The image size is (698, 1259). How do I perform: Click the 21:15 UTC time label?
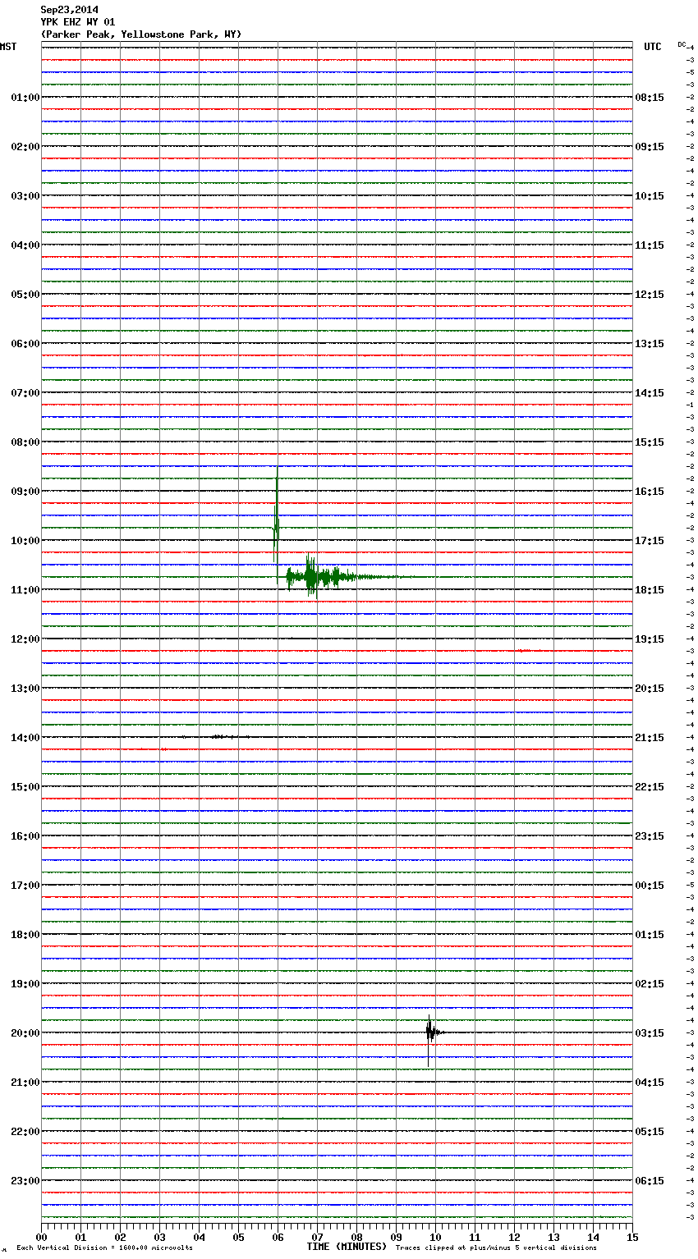tap(650, 738)
